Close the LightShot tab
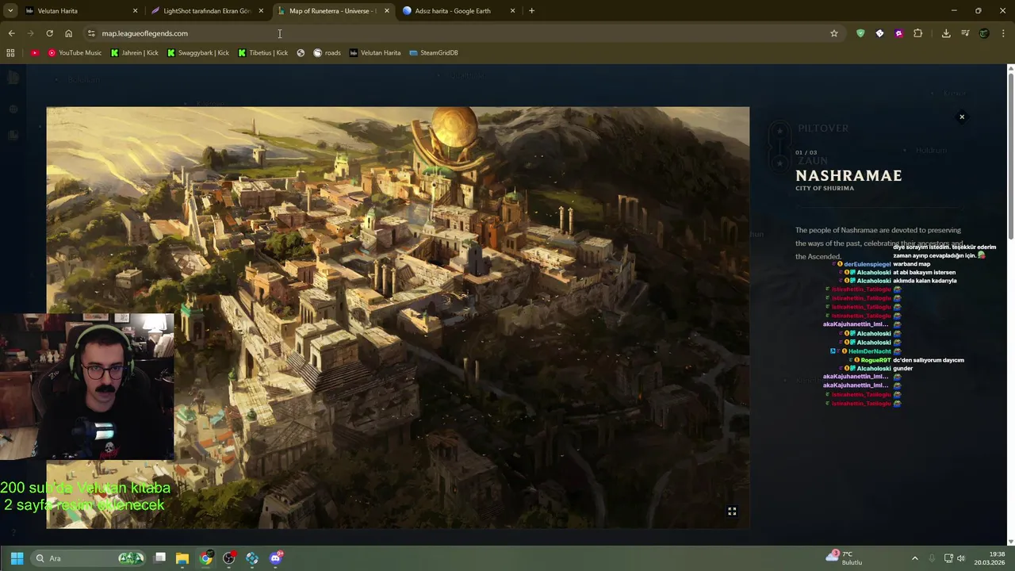 261,11
